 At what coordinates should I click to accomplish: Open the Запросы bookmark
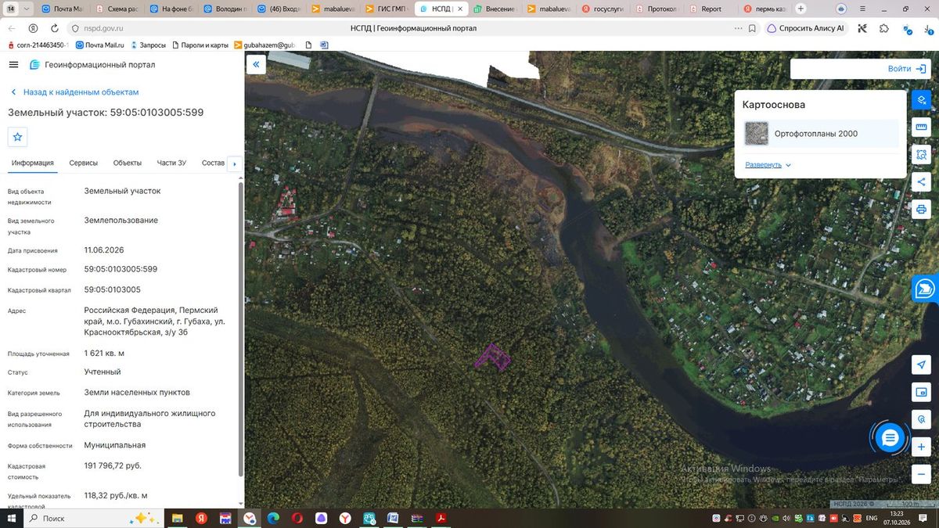click(x=149, y=45)
